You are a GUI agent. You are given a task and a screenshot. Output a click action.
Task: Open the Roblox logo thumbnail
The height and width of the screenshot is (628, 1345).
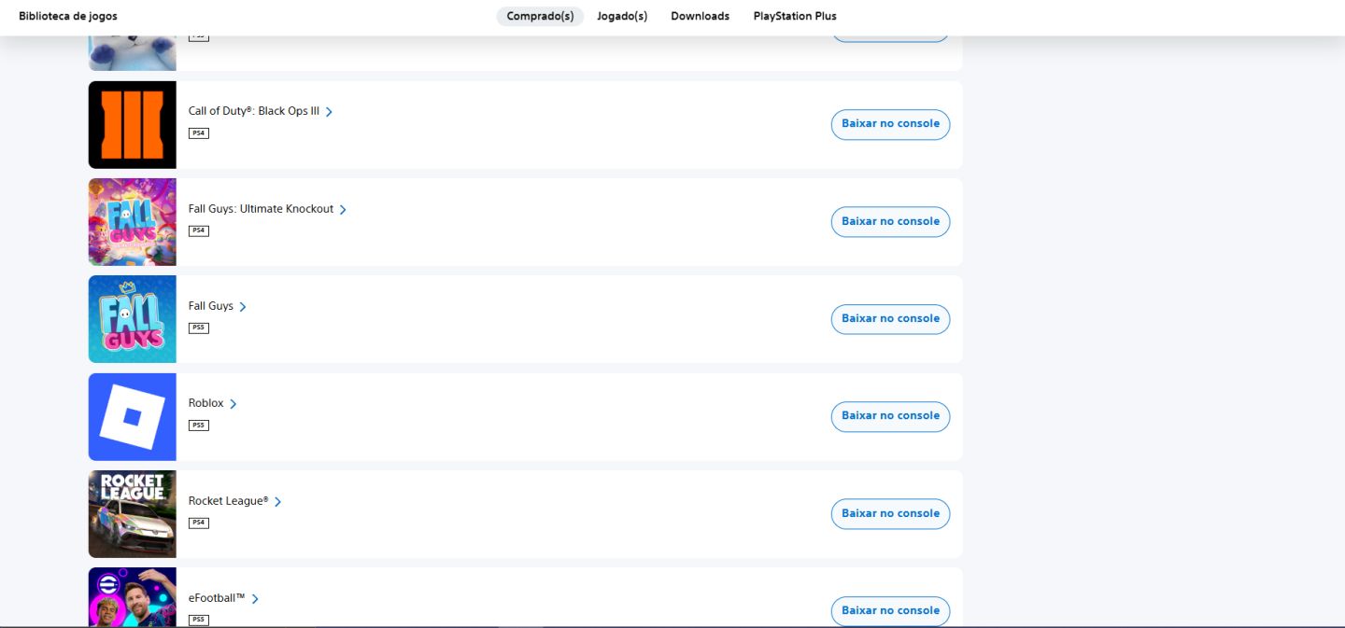(133, 416)
